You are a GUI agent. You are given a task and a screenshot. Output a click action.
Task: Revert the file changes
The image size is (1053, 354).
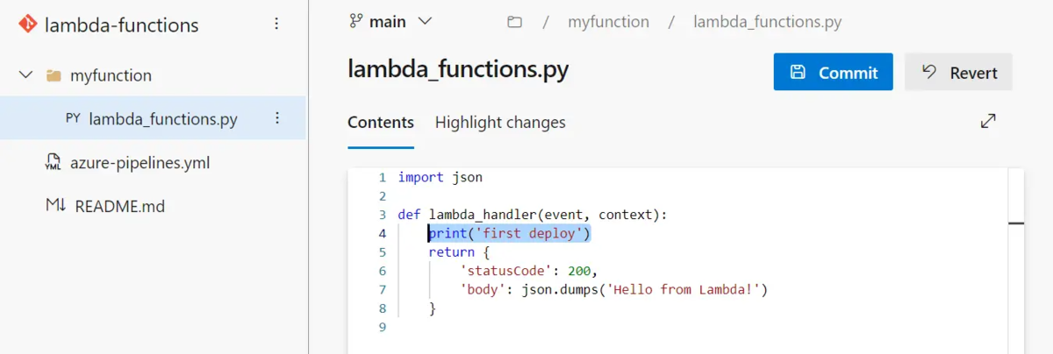point(958,72)
